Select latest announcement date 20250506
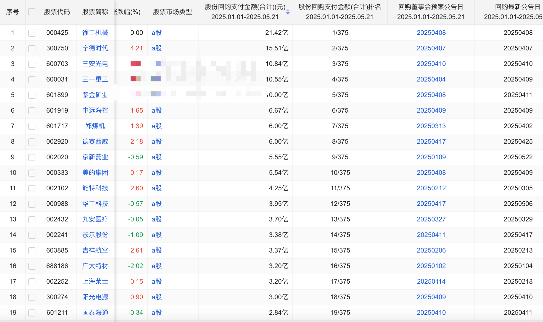The width and height of the screenshot is (543, 322). 518,204
